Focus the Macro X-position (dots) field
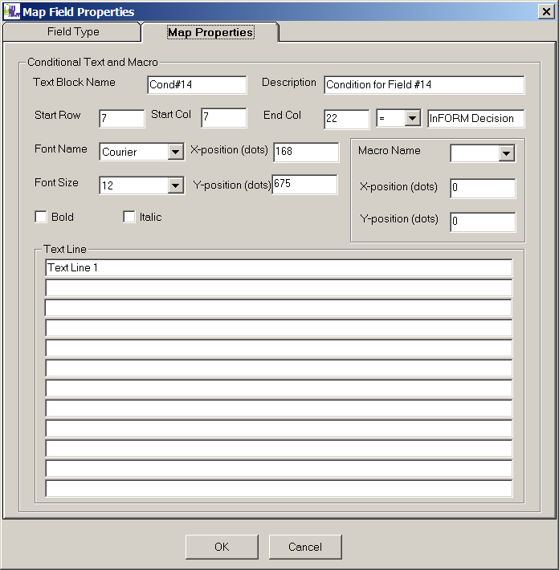This screenshot has height=570, width=559. click(x=482, y=189)
